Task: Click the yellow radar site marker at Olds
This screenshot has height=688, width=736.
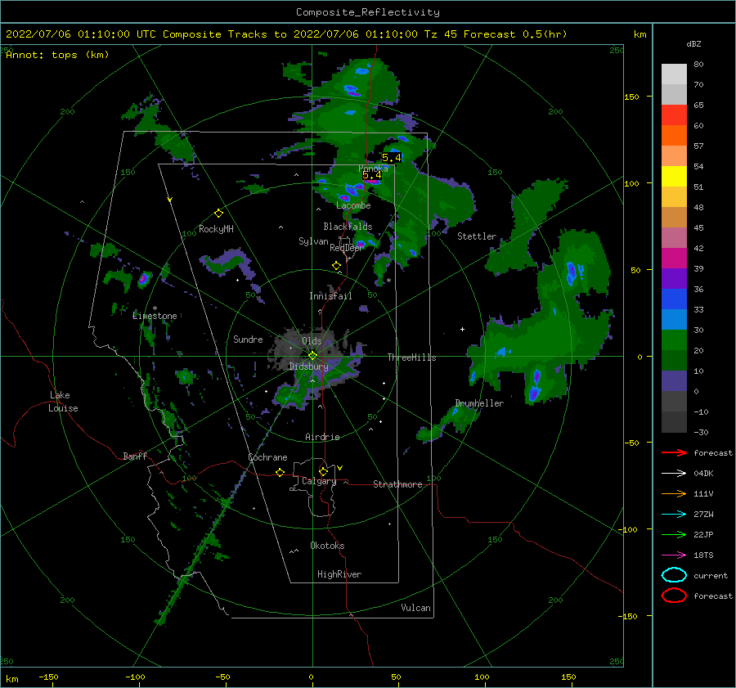Action: 312,356
